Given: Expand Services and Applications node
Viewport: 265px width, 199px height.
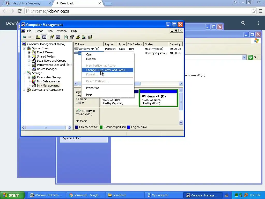Looking at the screenshot, I should [24, 90].
